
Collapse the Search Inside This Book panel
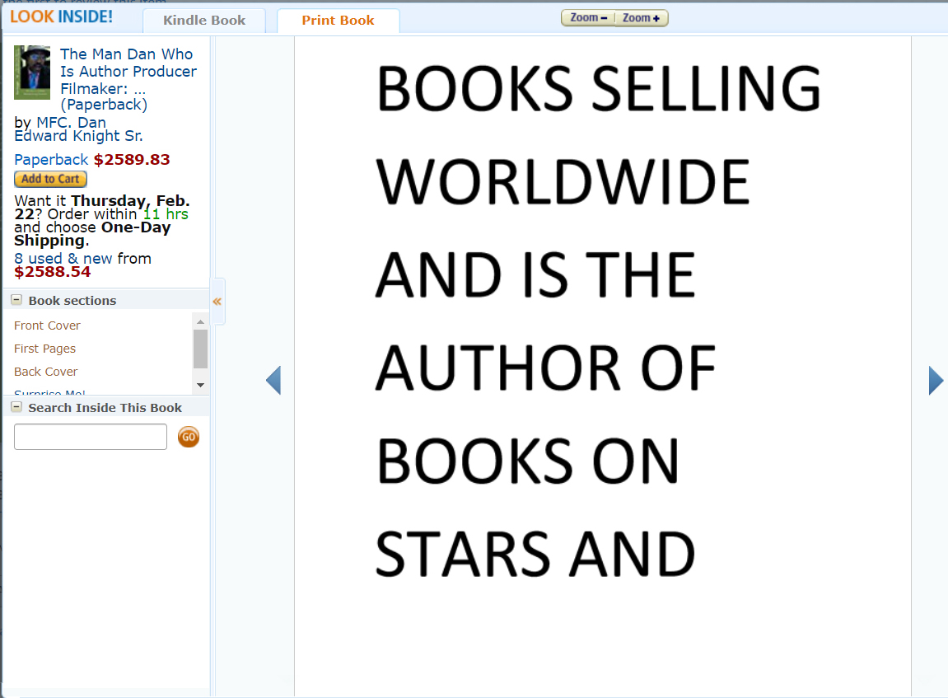16,407
